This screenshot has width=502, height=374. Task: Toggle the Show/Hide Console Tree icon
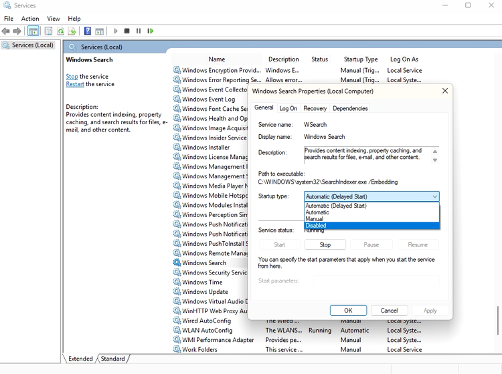point(33,31)
